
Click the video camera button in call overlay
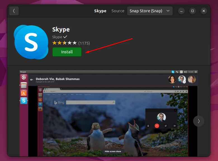pos(174,126)
